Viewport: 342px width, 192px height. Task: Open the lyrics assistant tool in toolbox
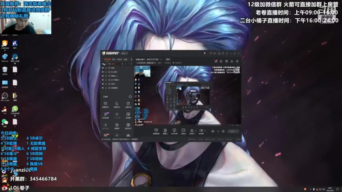click(x=128, y=126)
